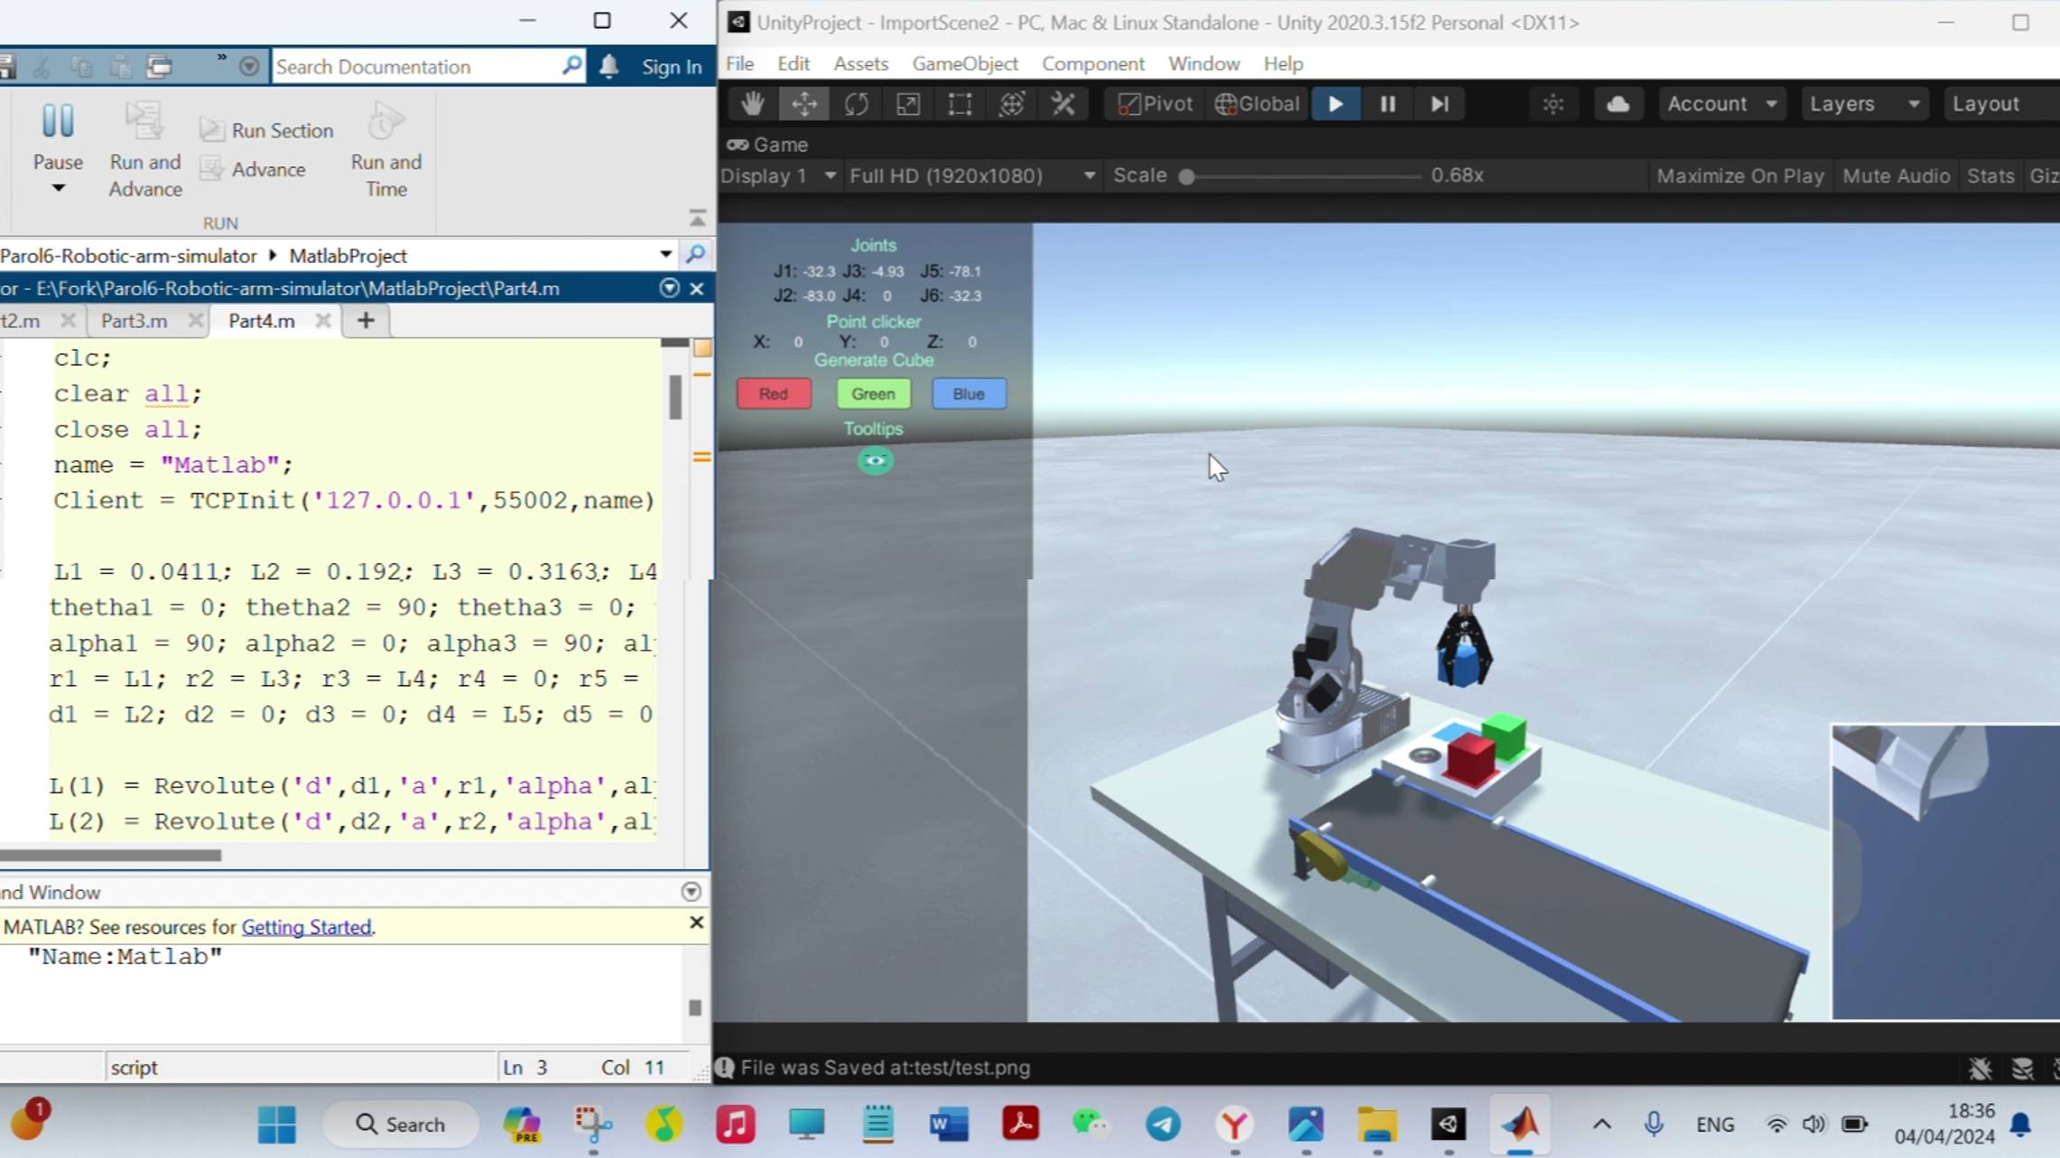This screenshot has width=2060, height=1158.
Task: Click Advance in MATLAB ribbon
Action: pyautogui.click(x=254, y=170)
